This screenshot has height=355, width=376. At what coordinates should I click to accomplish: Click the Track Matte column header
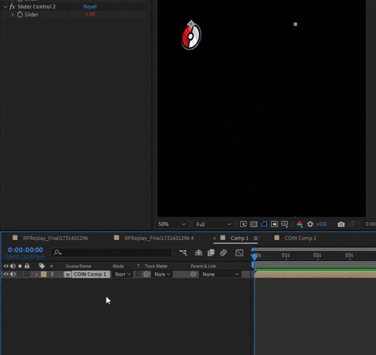156,266
